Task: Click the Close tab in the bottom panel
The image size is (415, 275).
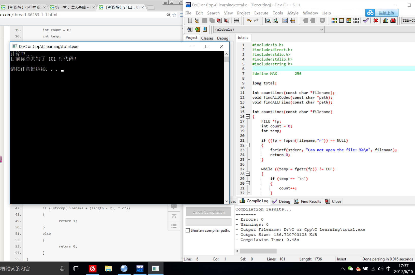Action: [333, 201]
